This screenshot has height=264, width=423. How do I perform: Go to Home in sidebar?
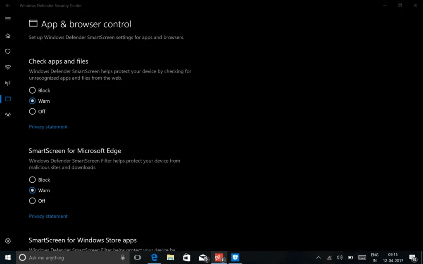[x=8, y=36]
